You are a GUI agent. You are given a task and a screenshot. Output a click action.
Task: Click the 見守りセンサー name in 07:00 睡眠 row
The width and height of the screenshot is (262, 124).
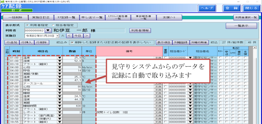[x=205, y=93]
